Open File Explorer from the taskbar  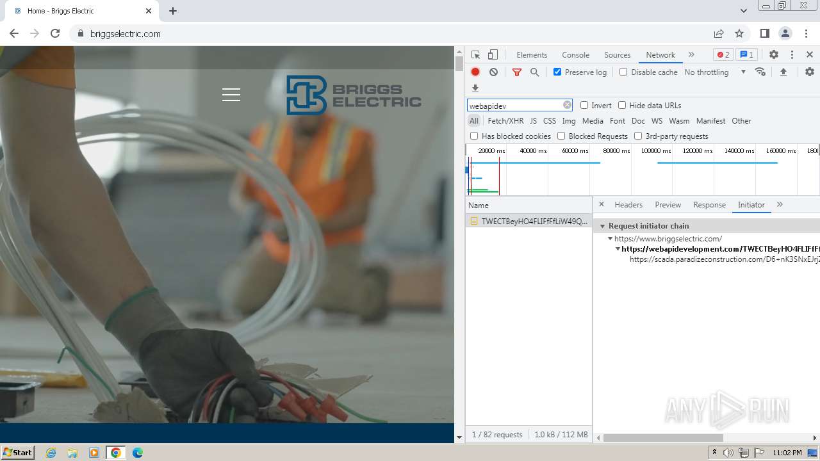click(x=72, y=453)
